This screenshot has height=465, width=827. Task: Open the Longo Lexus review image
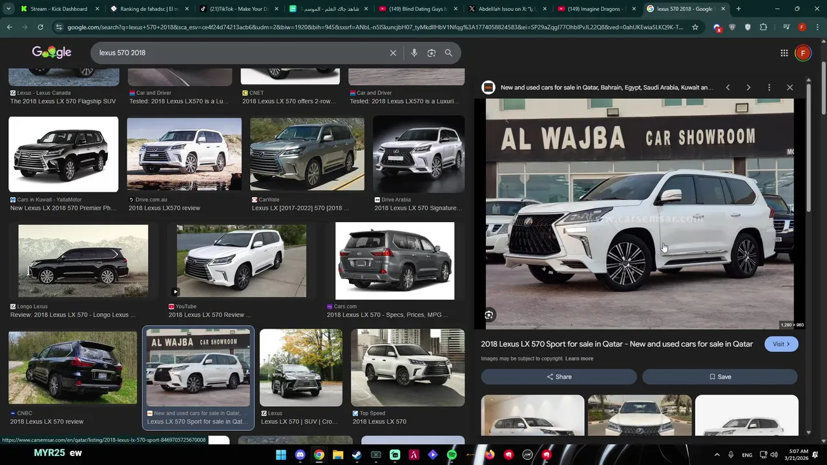[x=83, y=261]
